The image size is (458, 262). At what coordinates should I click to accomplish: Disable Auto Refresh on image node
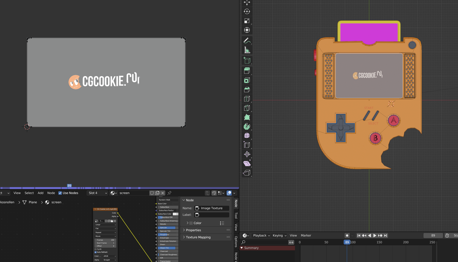[x=96, y=252]
